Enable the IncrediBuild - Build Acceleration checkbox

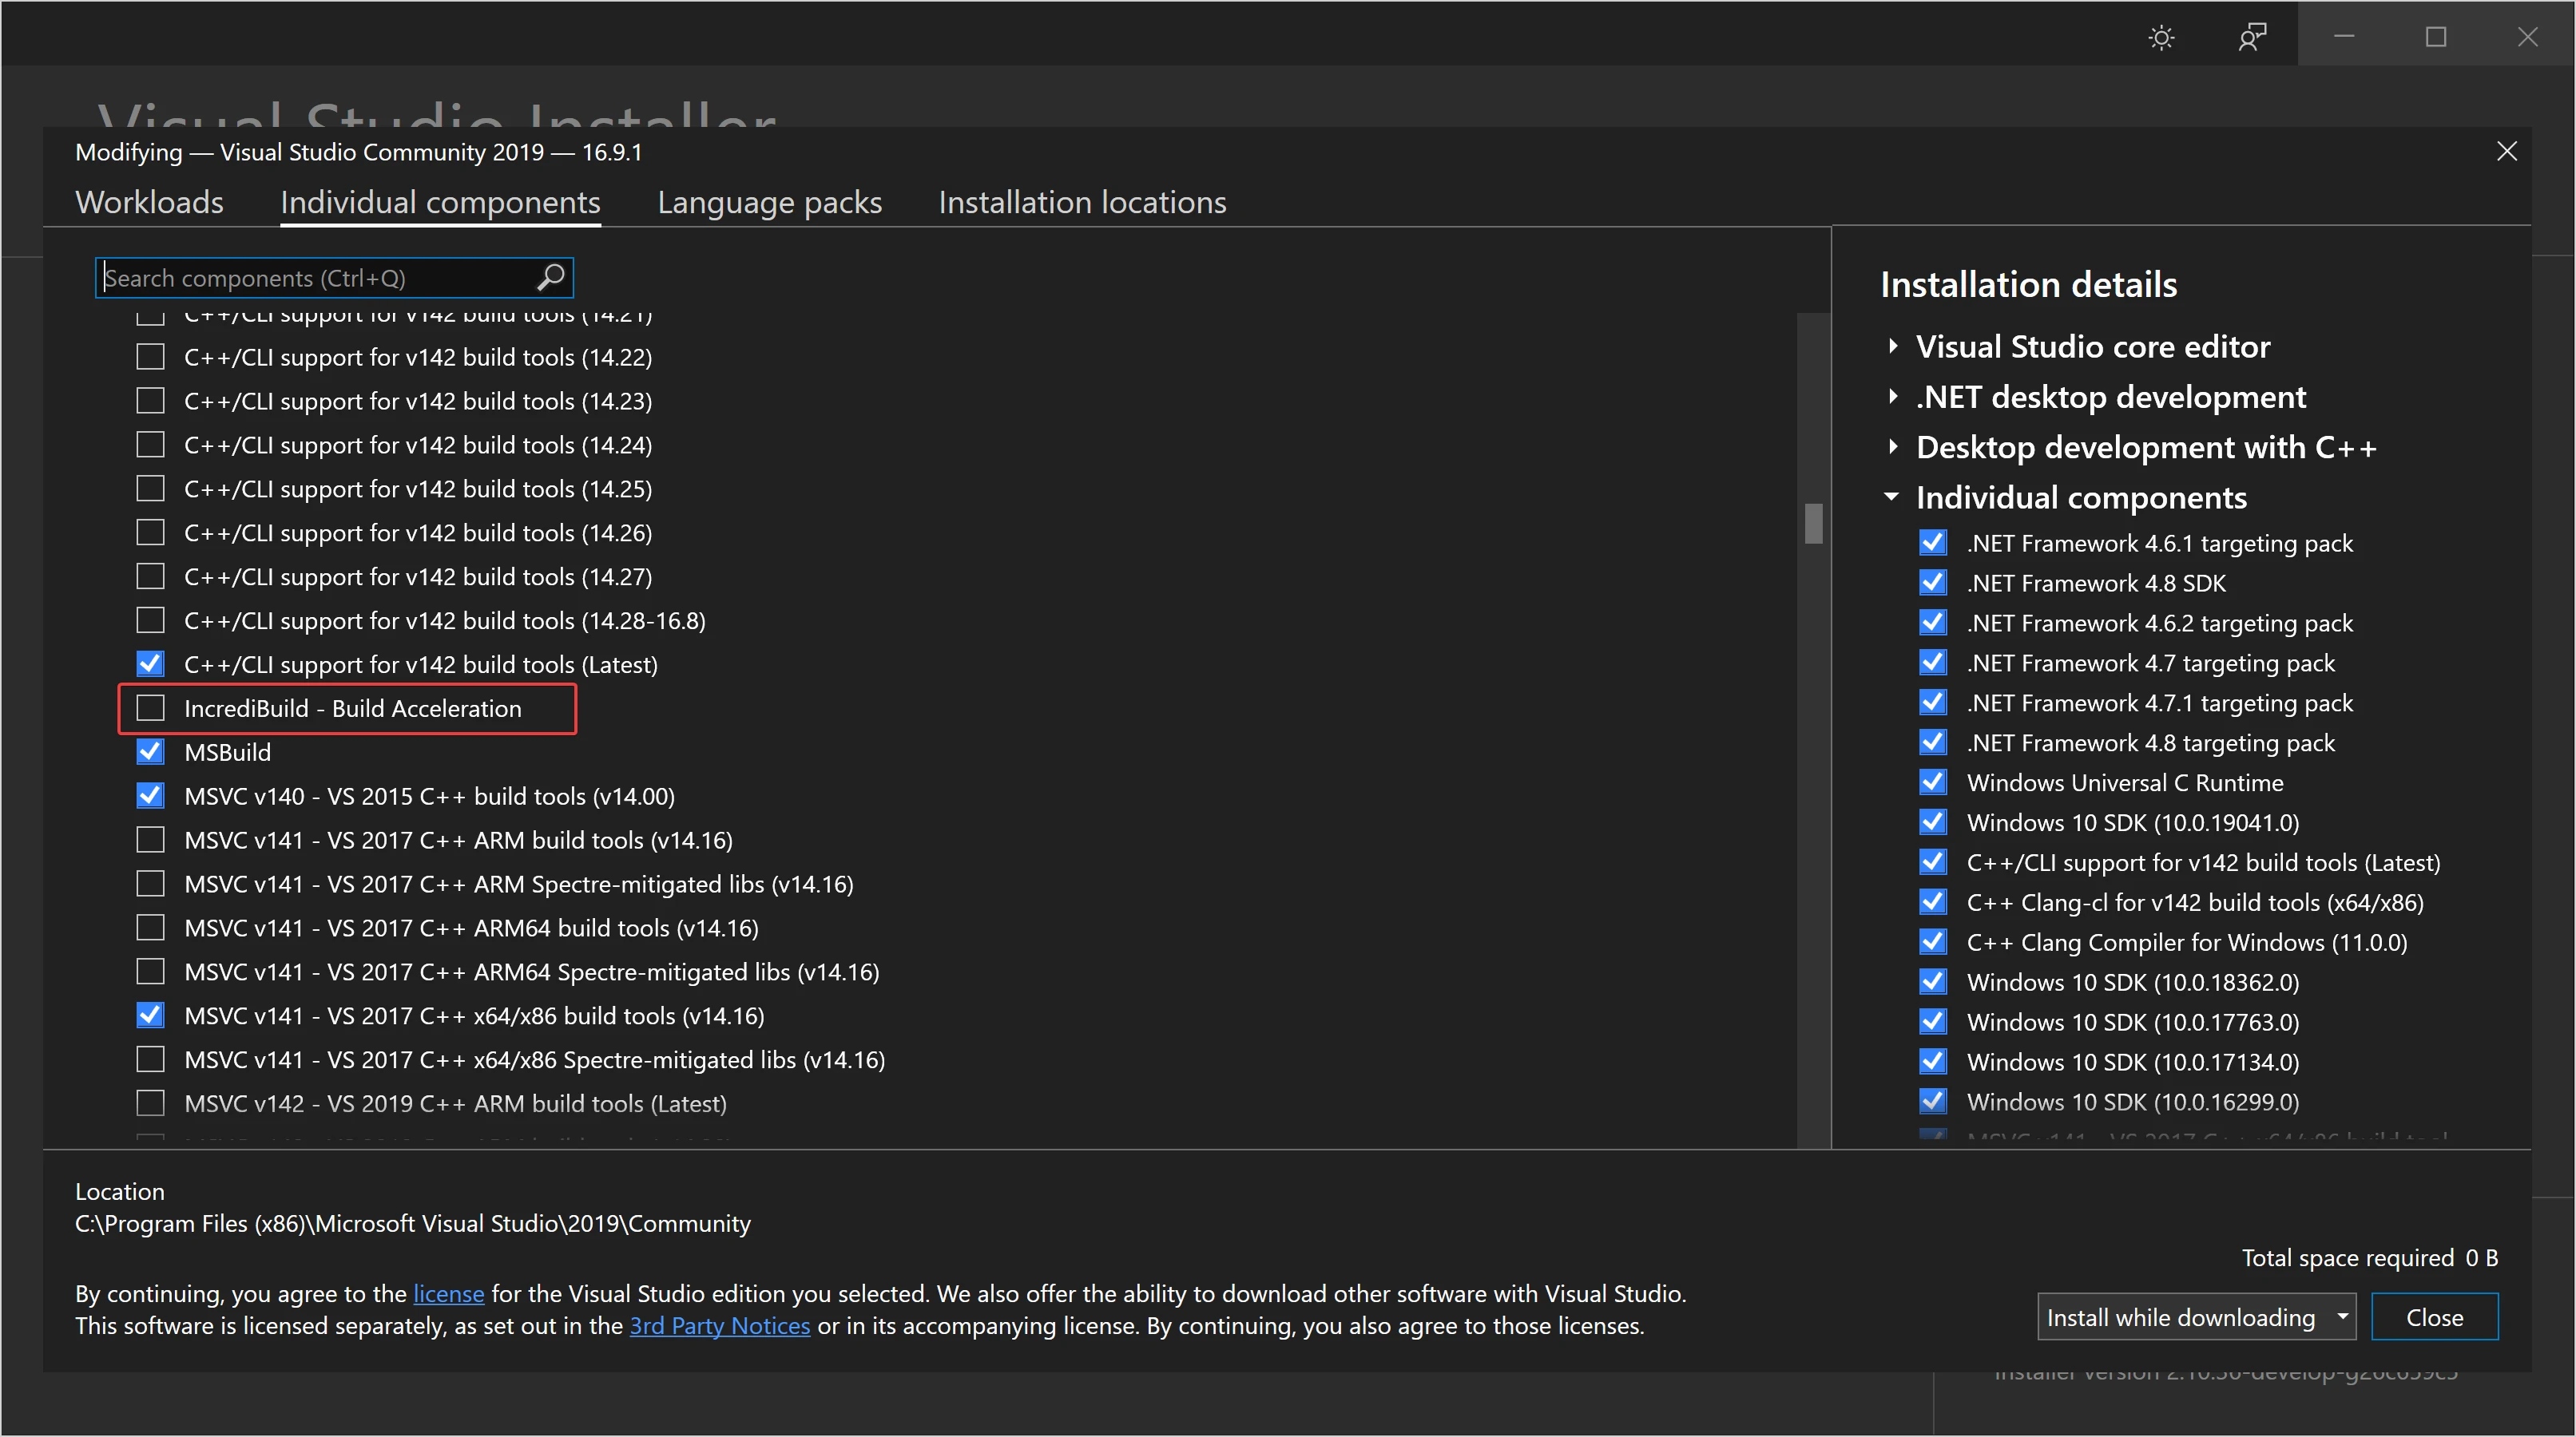pos(150,707)
